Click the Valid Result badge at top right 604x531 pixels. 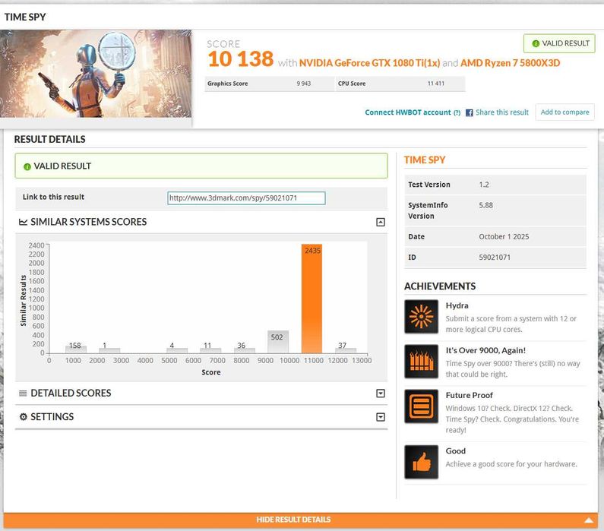click(x=559, y=43)
